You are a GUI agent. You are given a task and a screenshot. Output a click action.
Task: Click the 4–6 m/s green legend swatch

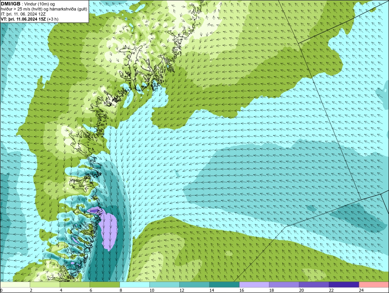click(x=75, y=284)
